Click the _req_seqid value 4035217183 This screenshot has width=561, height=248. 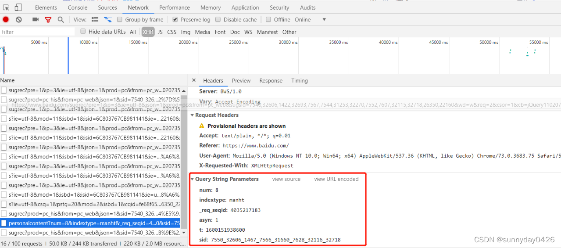tap(245, 210)
